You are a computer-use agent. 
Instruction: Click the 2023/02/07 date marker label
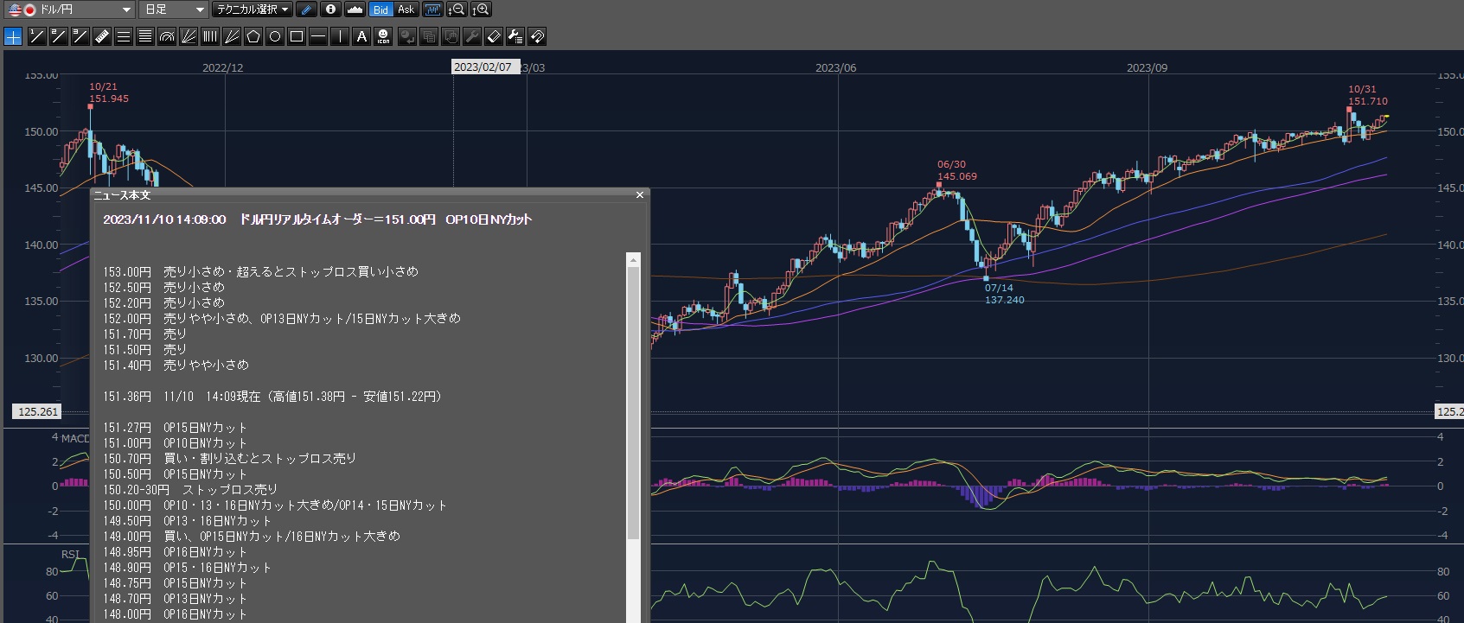[x=483, y=67]
